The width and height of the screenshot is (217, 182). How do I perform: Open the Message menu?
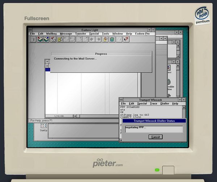click(x=66, y=34)
